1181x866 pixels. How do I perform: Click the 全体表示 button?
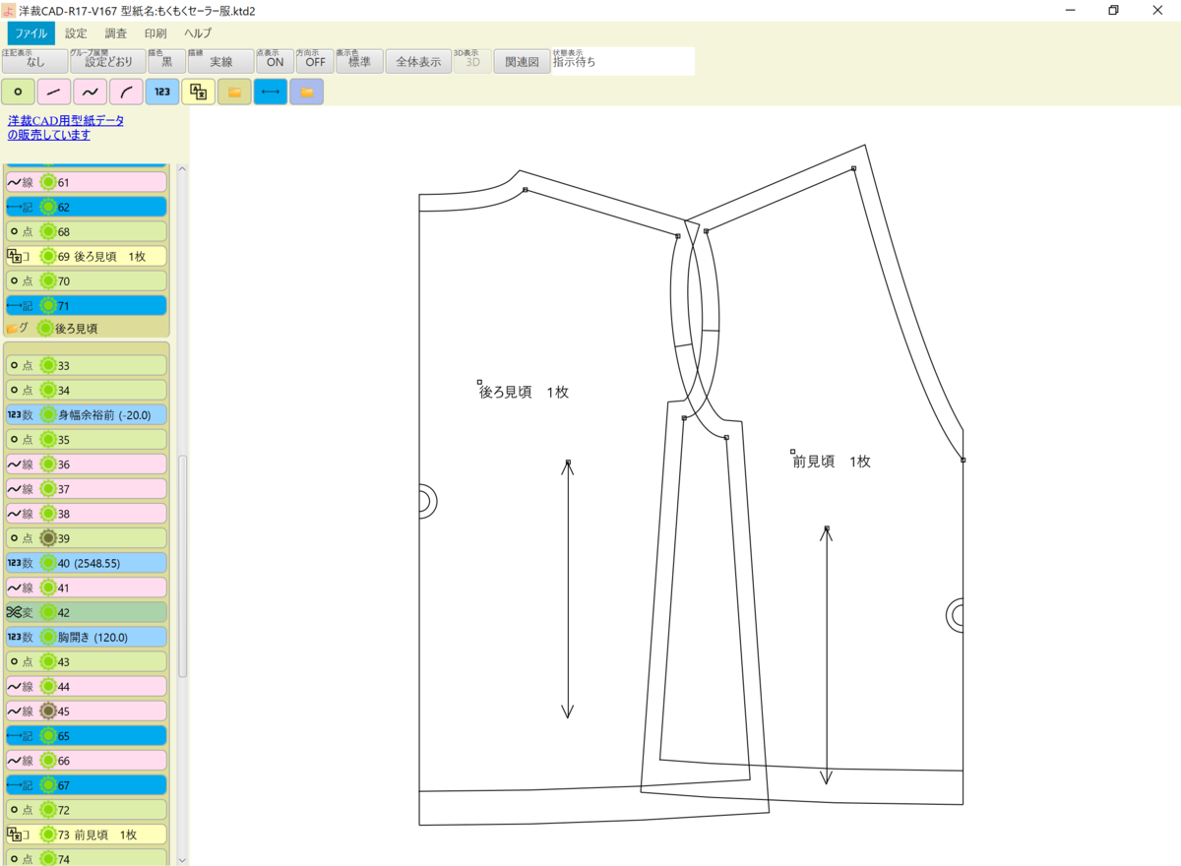(418, 61)
